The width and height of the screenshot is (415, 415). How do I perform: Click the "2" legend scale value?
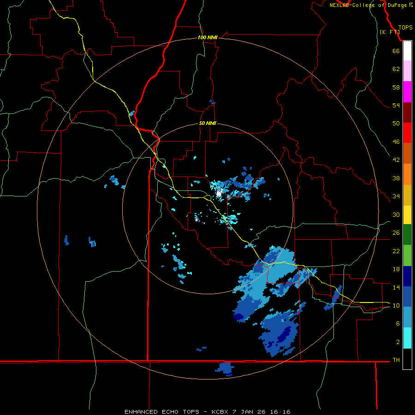397,342
